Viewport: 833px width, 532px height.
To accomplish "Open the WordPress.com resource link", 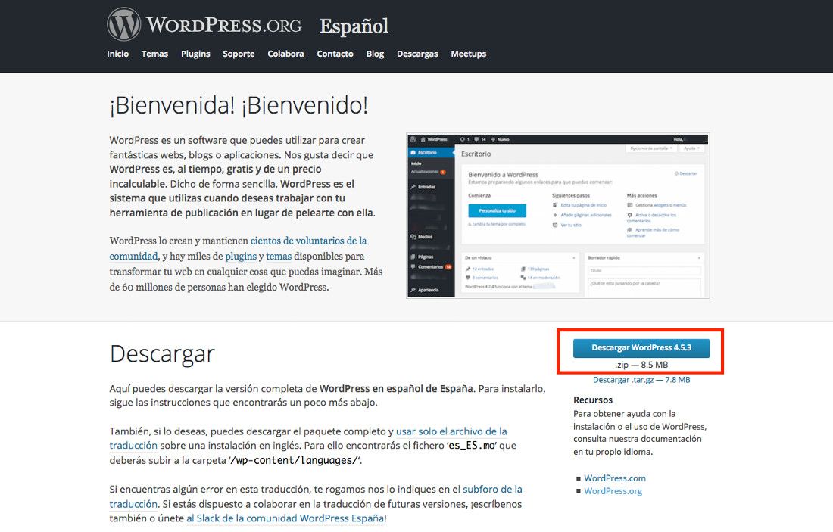I will point(615,478).
